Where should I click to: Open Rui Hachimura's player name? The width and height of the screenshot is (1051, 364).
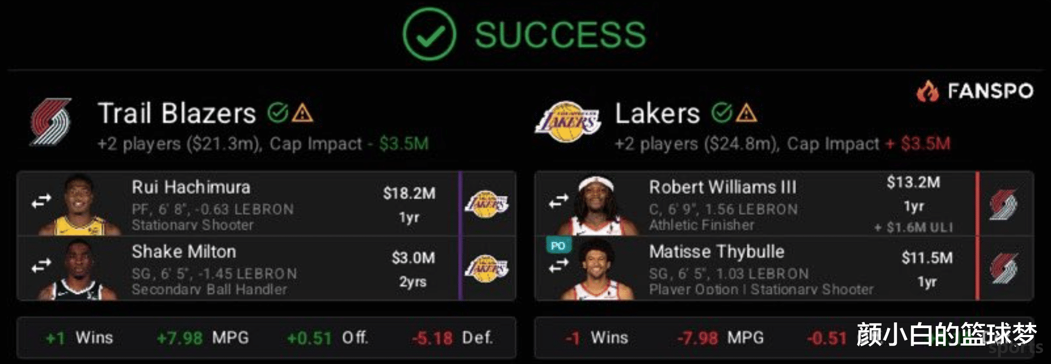pos(191,187)
